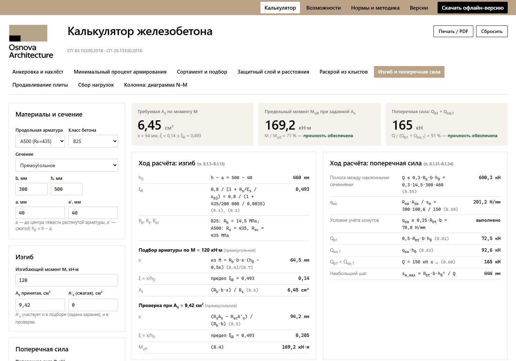Open the Минимальный процент армирования tab

click(120, 72)
